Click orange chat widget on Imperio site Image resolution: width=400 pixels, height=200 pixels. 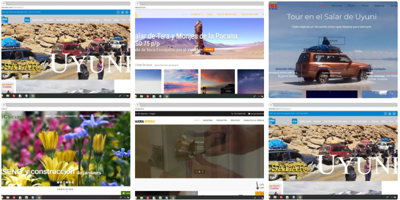click(x=259, y=193)
